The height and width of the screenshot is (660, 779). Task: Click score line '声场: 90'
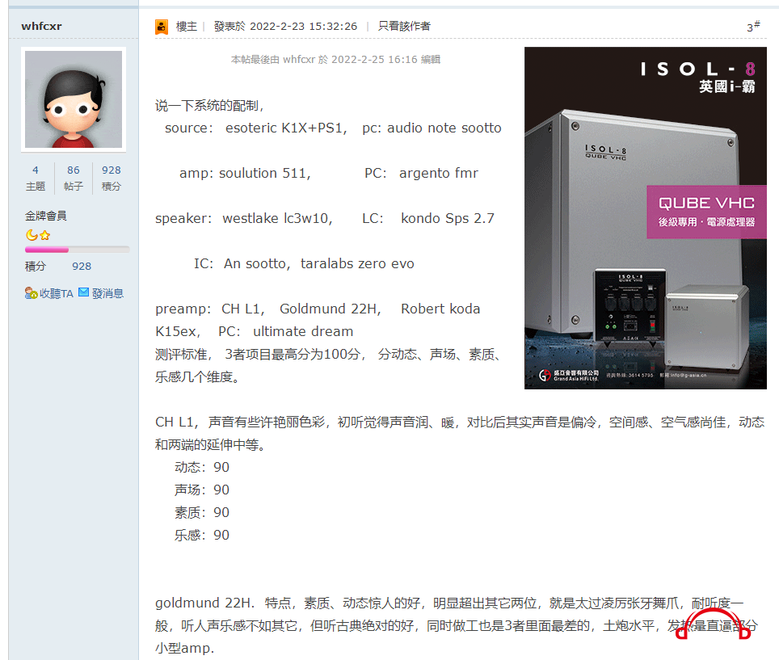[x=202, y=490]
